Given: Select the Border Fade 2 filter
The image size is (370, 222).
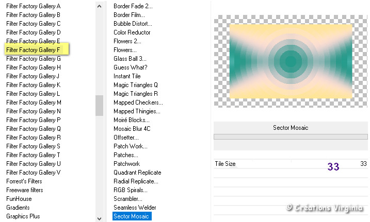Looking at the screenshot, I should click(133, 6).
